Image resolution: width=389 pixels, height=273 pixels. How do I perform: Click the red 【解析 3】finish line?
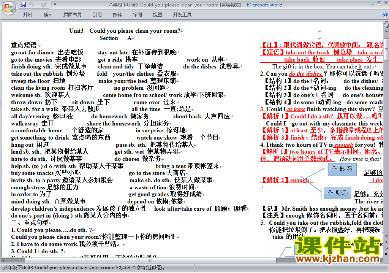click(323, 138)
